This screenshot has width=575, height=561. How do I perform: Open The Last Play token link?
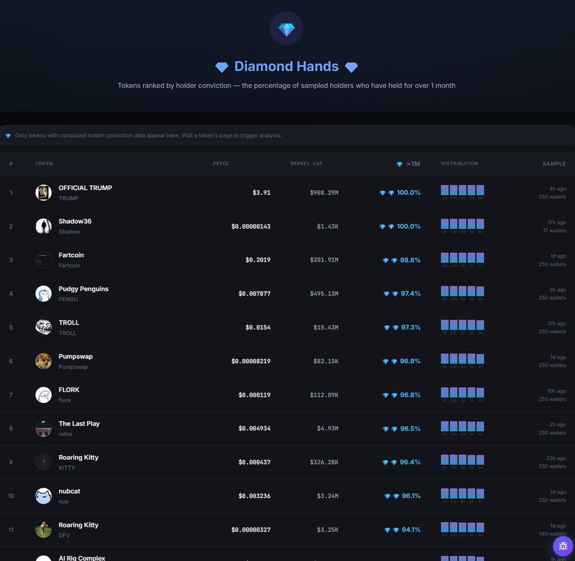pyautogui.click(x=79, y=424)
